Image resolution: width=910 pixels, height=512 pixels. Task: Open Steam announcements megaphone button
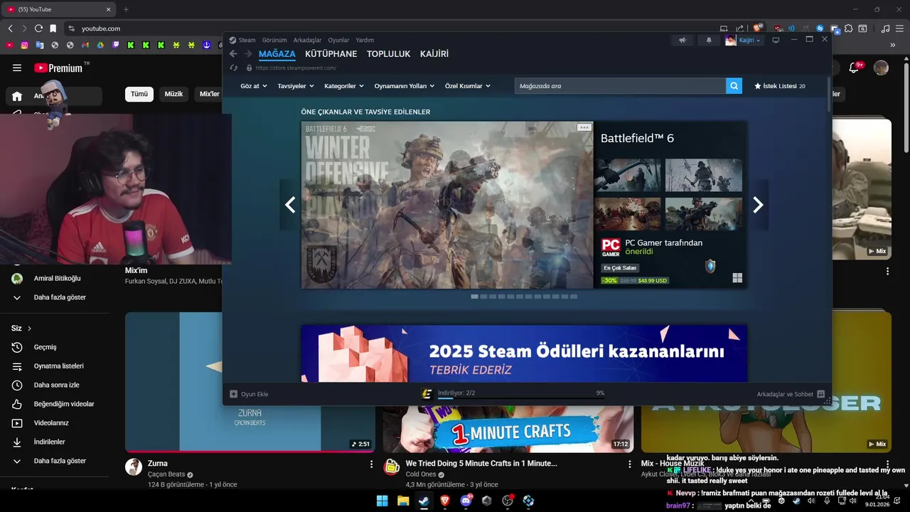click(x=682, y=41)
